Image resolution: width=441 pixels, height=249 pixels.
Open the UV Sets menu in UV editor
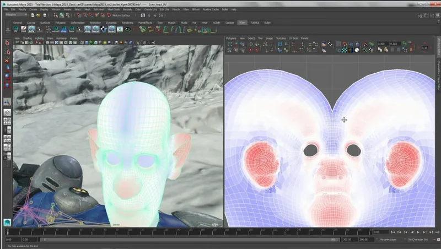tap(293, 38)
